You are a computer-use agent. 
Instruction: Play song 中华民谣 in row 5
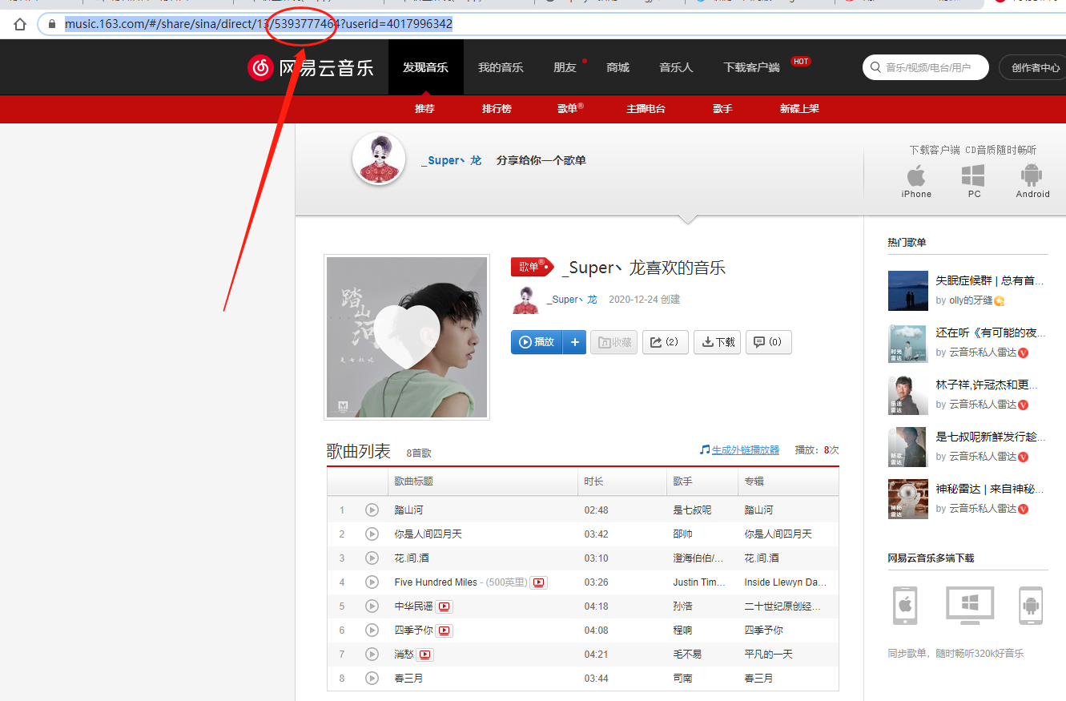coord(372,606)
